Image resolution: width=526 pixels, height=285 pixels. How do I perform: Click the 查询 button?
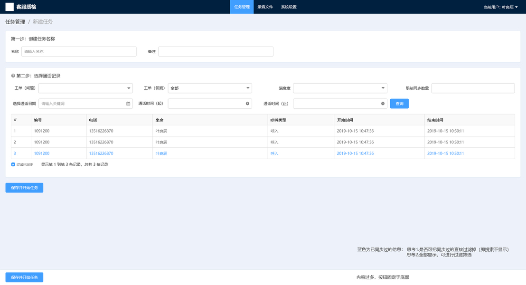click(399, 104)
